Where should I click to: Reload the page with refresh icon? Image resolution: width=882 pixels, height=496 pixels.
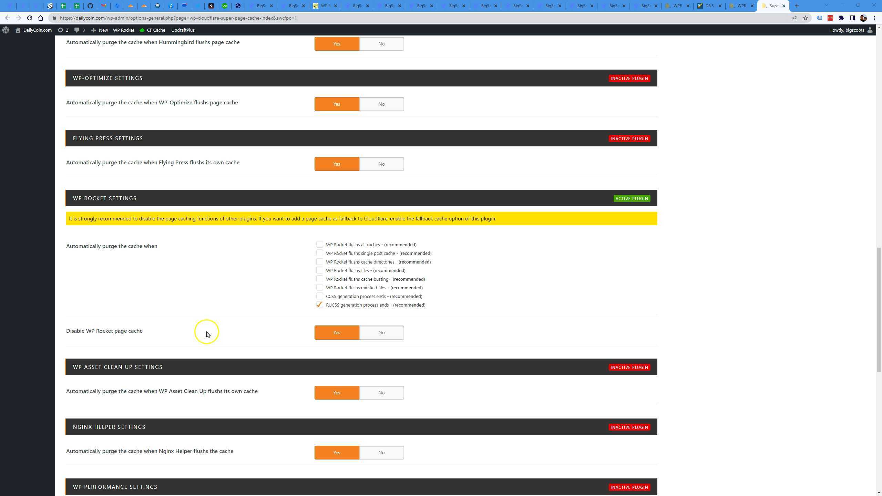[x=30, y=18]
